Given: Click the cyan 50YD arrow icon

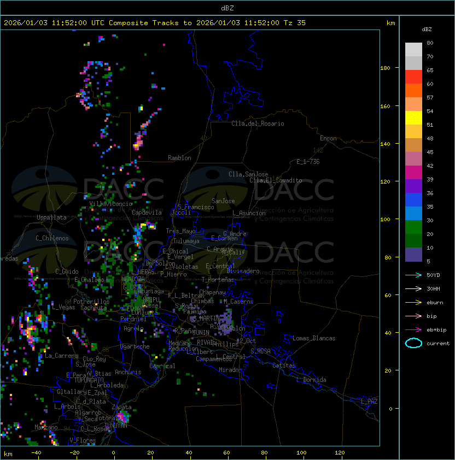Looking at the screenshot, I should tap(413, 275).
